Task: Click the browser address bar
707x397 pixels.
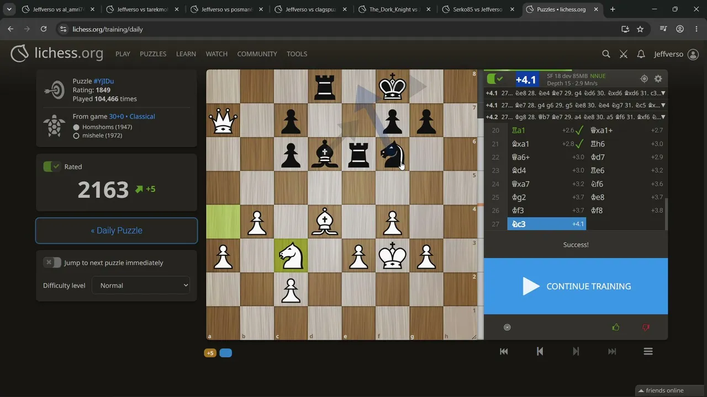Action: 337,29
